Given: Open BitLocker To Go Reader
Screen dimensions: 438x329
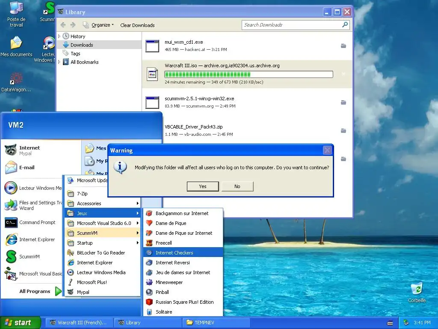Looking at the screenshot, I should coord(102,253).
